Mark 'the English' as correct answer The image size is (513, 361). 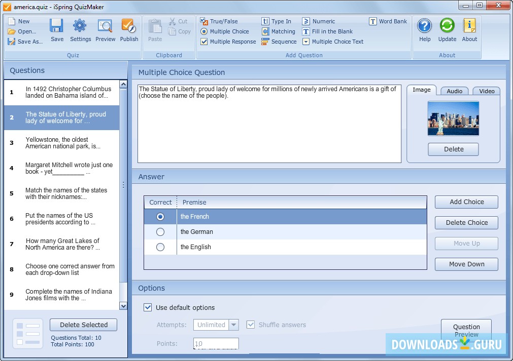[160, 247]
